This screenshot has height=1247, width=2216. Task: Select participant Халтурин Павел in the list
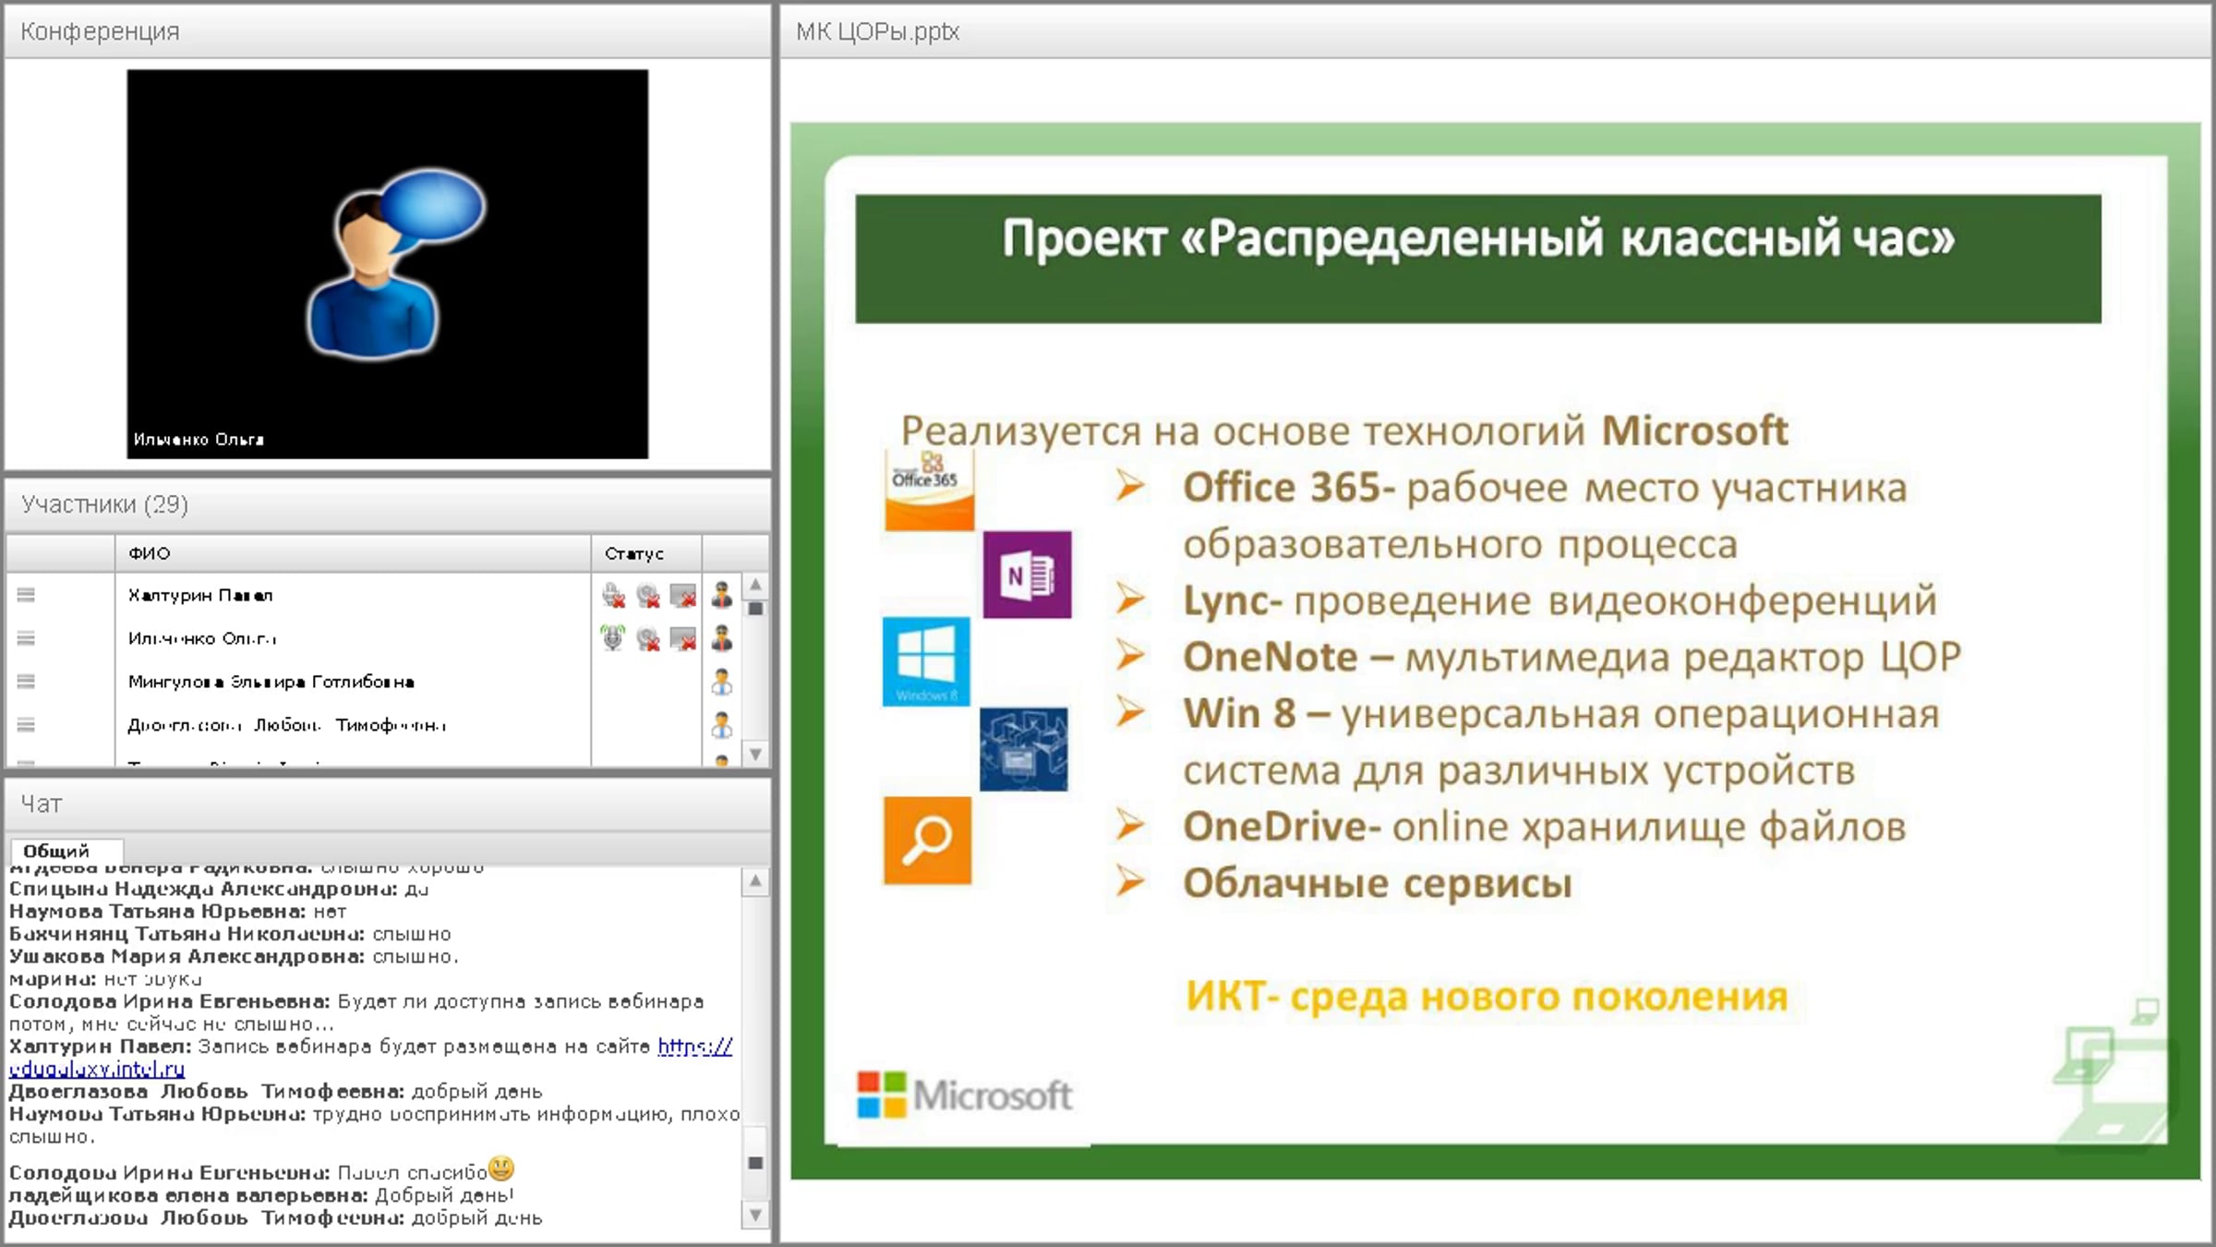tap(200, 596)
